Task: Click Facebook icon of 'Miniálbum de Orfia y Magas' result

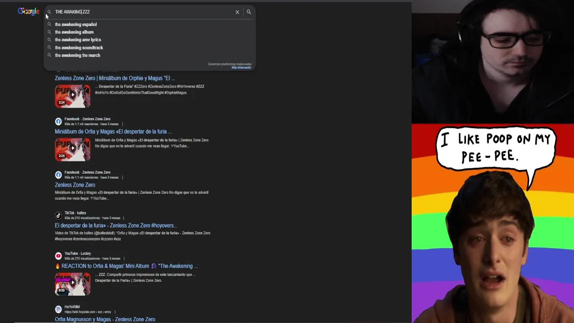Action: point(58,122)
